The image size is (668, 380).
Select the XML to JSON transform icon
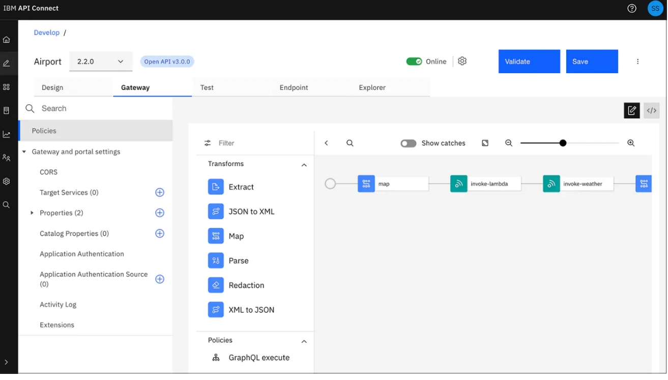point(216,310)
